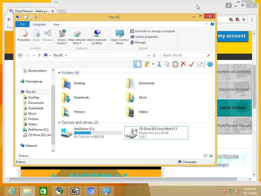Viewport: 261px width, 196px height.
Task: Open 7-Zip from the taskbar
Action: [75, 191]
